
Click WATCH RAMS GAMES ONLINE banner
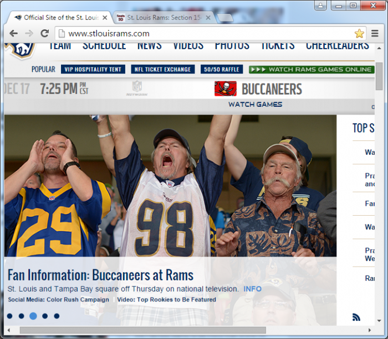312,70
